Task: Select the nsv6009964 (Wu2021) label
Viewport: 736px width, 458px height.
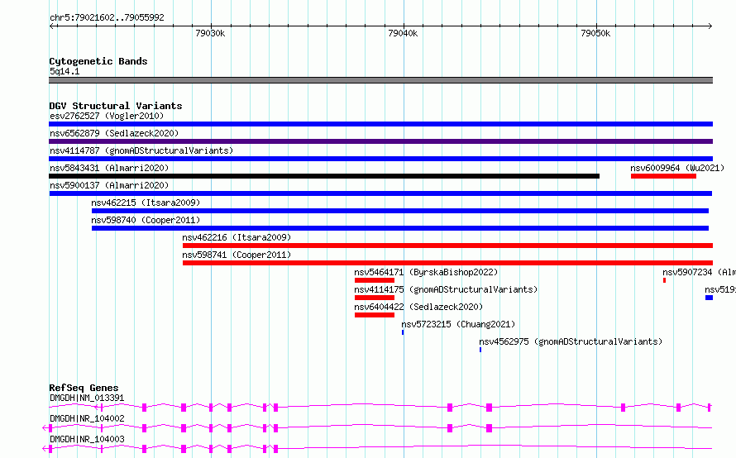Action: [x=677, y=168]
